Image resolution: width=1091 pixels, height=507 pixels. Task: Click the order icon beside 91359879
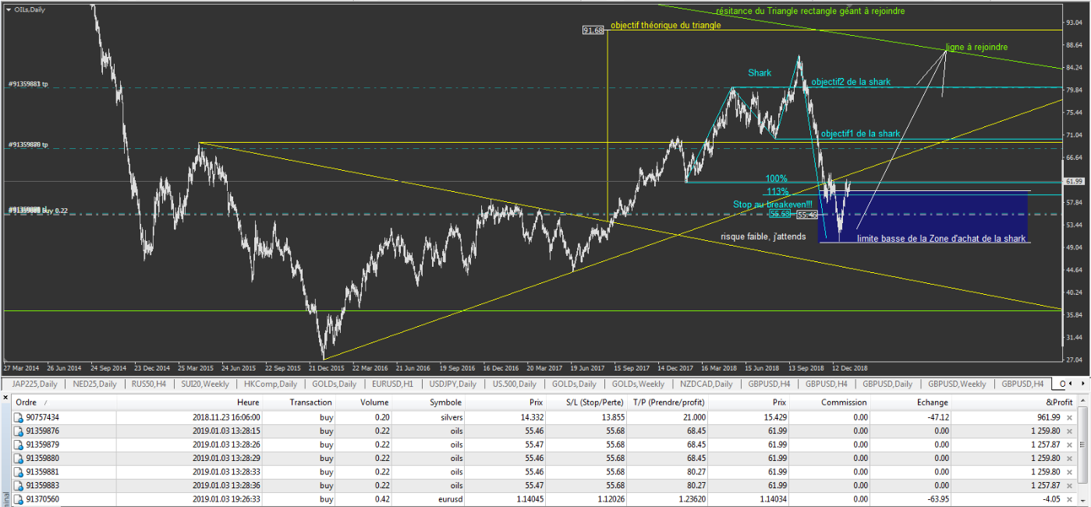coord(19,445)
